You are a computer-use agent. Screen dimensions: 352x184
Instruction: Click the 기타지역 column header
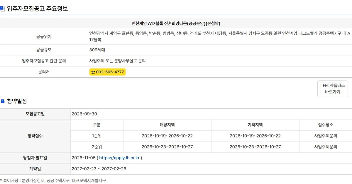[255, 125]
